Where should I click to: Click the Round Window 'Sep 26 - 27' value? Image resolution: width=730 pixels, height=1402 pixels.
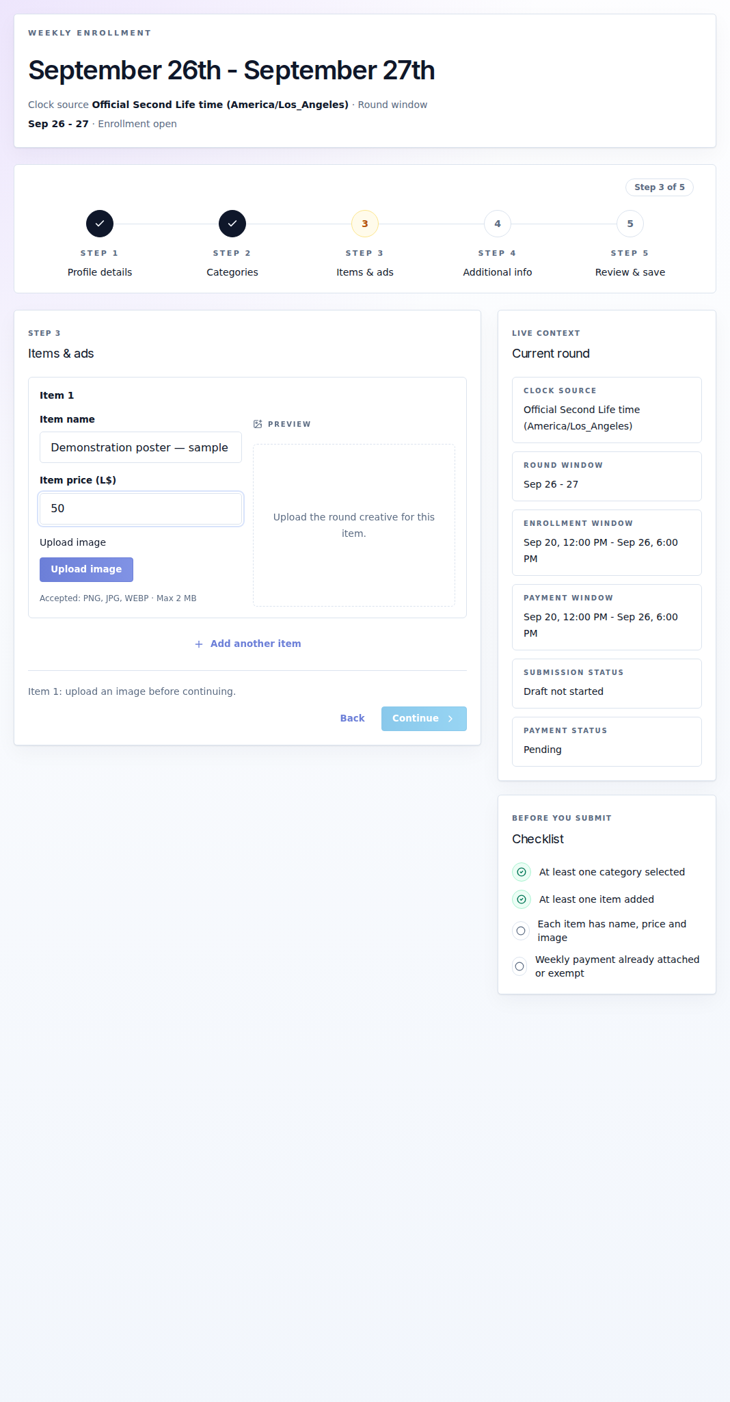click(x=551, y=484)
